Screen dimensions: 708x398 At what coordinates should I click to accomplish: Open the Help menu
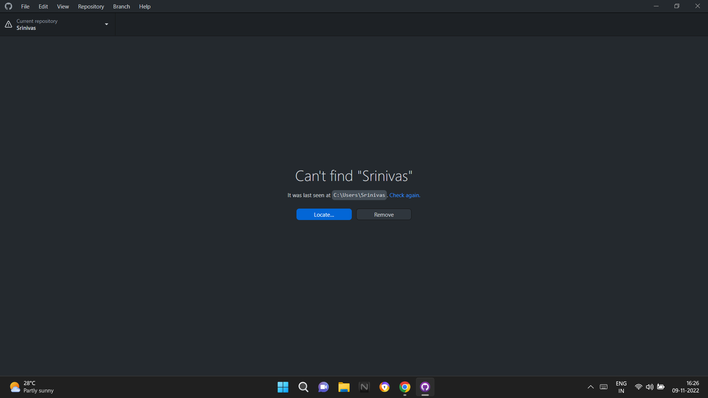[145, 6]
